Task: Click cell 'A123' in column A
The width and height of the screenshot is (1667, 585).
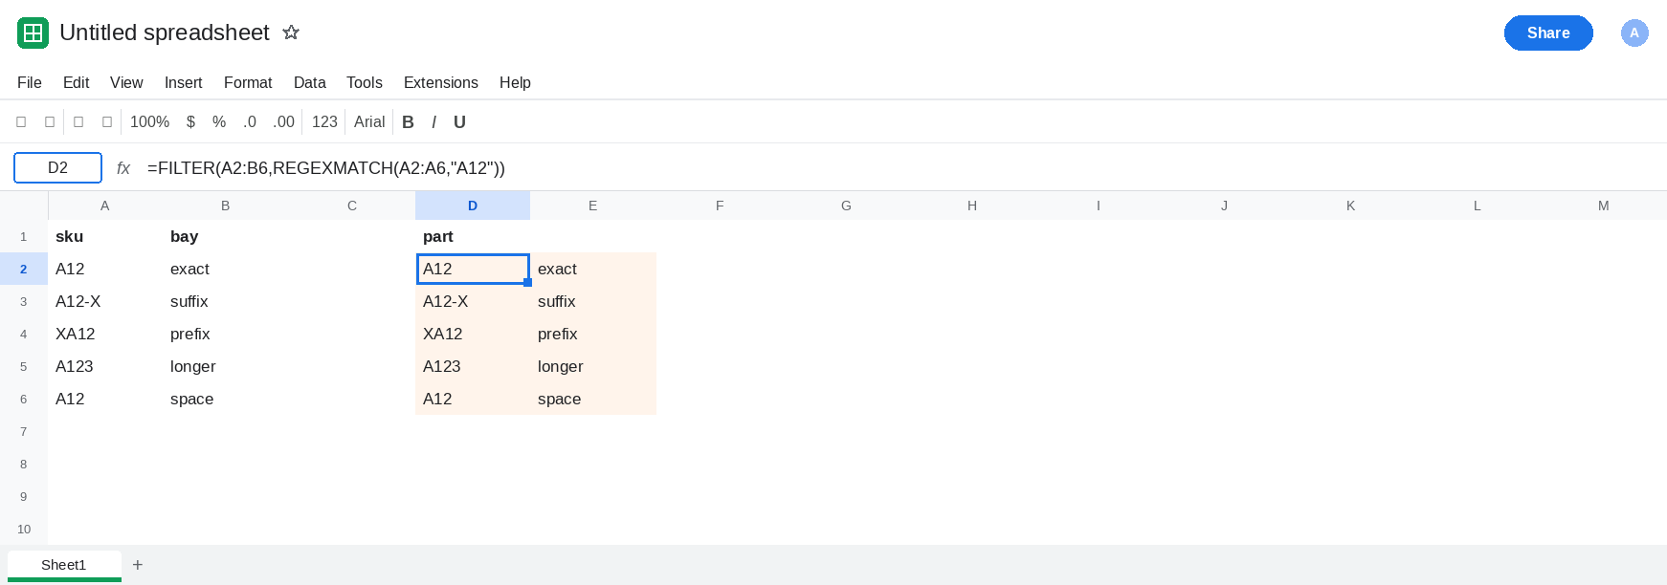Action: (x=105, y=366)
